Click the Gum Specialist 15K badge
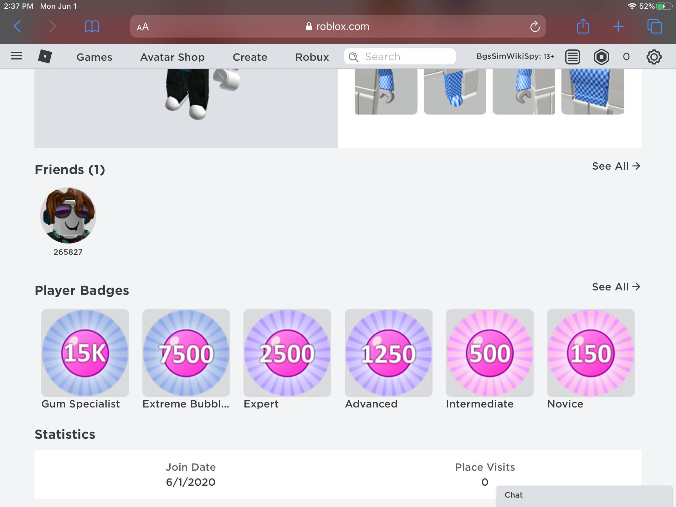 point(85,353)
